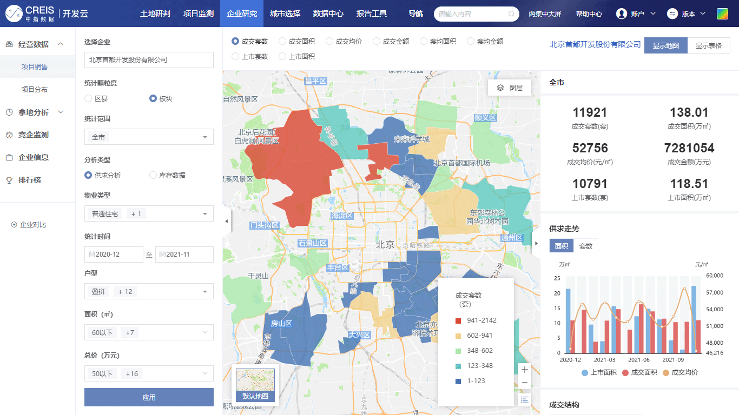Viewport: 739px width, 415px height.
Task: Open the colorful gradient app icon
Action: click(x=722, y=14)
